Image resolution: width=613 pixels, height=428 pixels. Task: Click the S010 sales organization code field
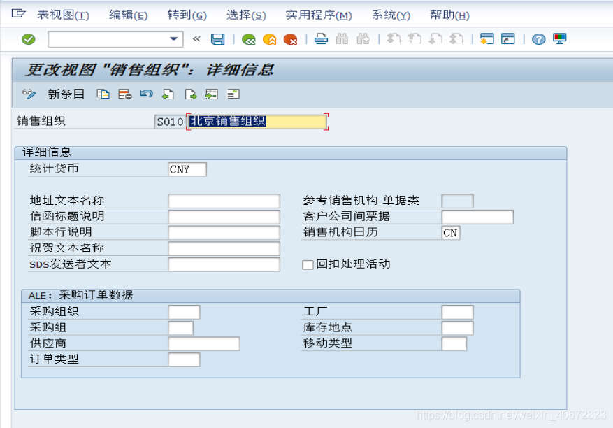point(170,122)
